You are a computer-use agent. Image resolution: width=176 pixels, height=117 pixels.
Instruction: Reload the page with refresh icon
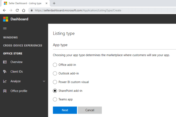pyautogui.click(x=17, y=11)
